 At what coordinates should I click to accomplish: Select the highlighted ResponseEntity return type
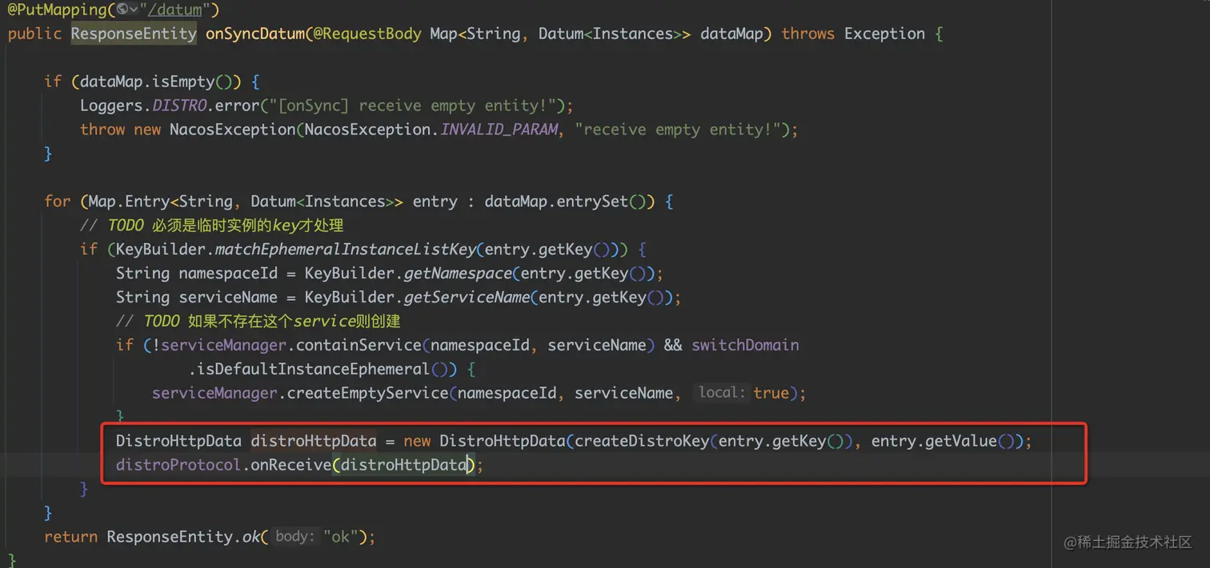coord(134,34)
